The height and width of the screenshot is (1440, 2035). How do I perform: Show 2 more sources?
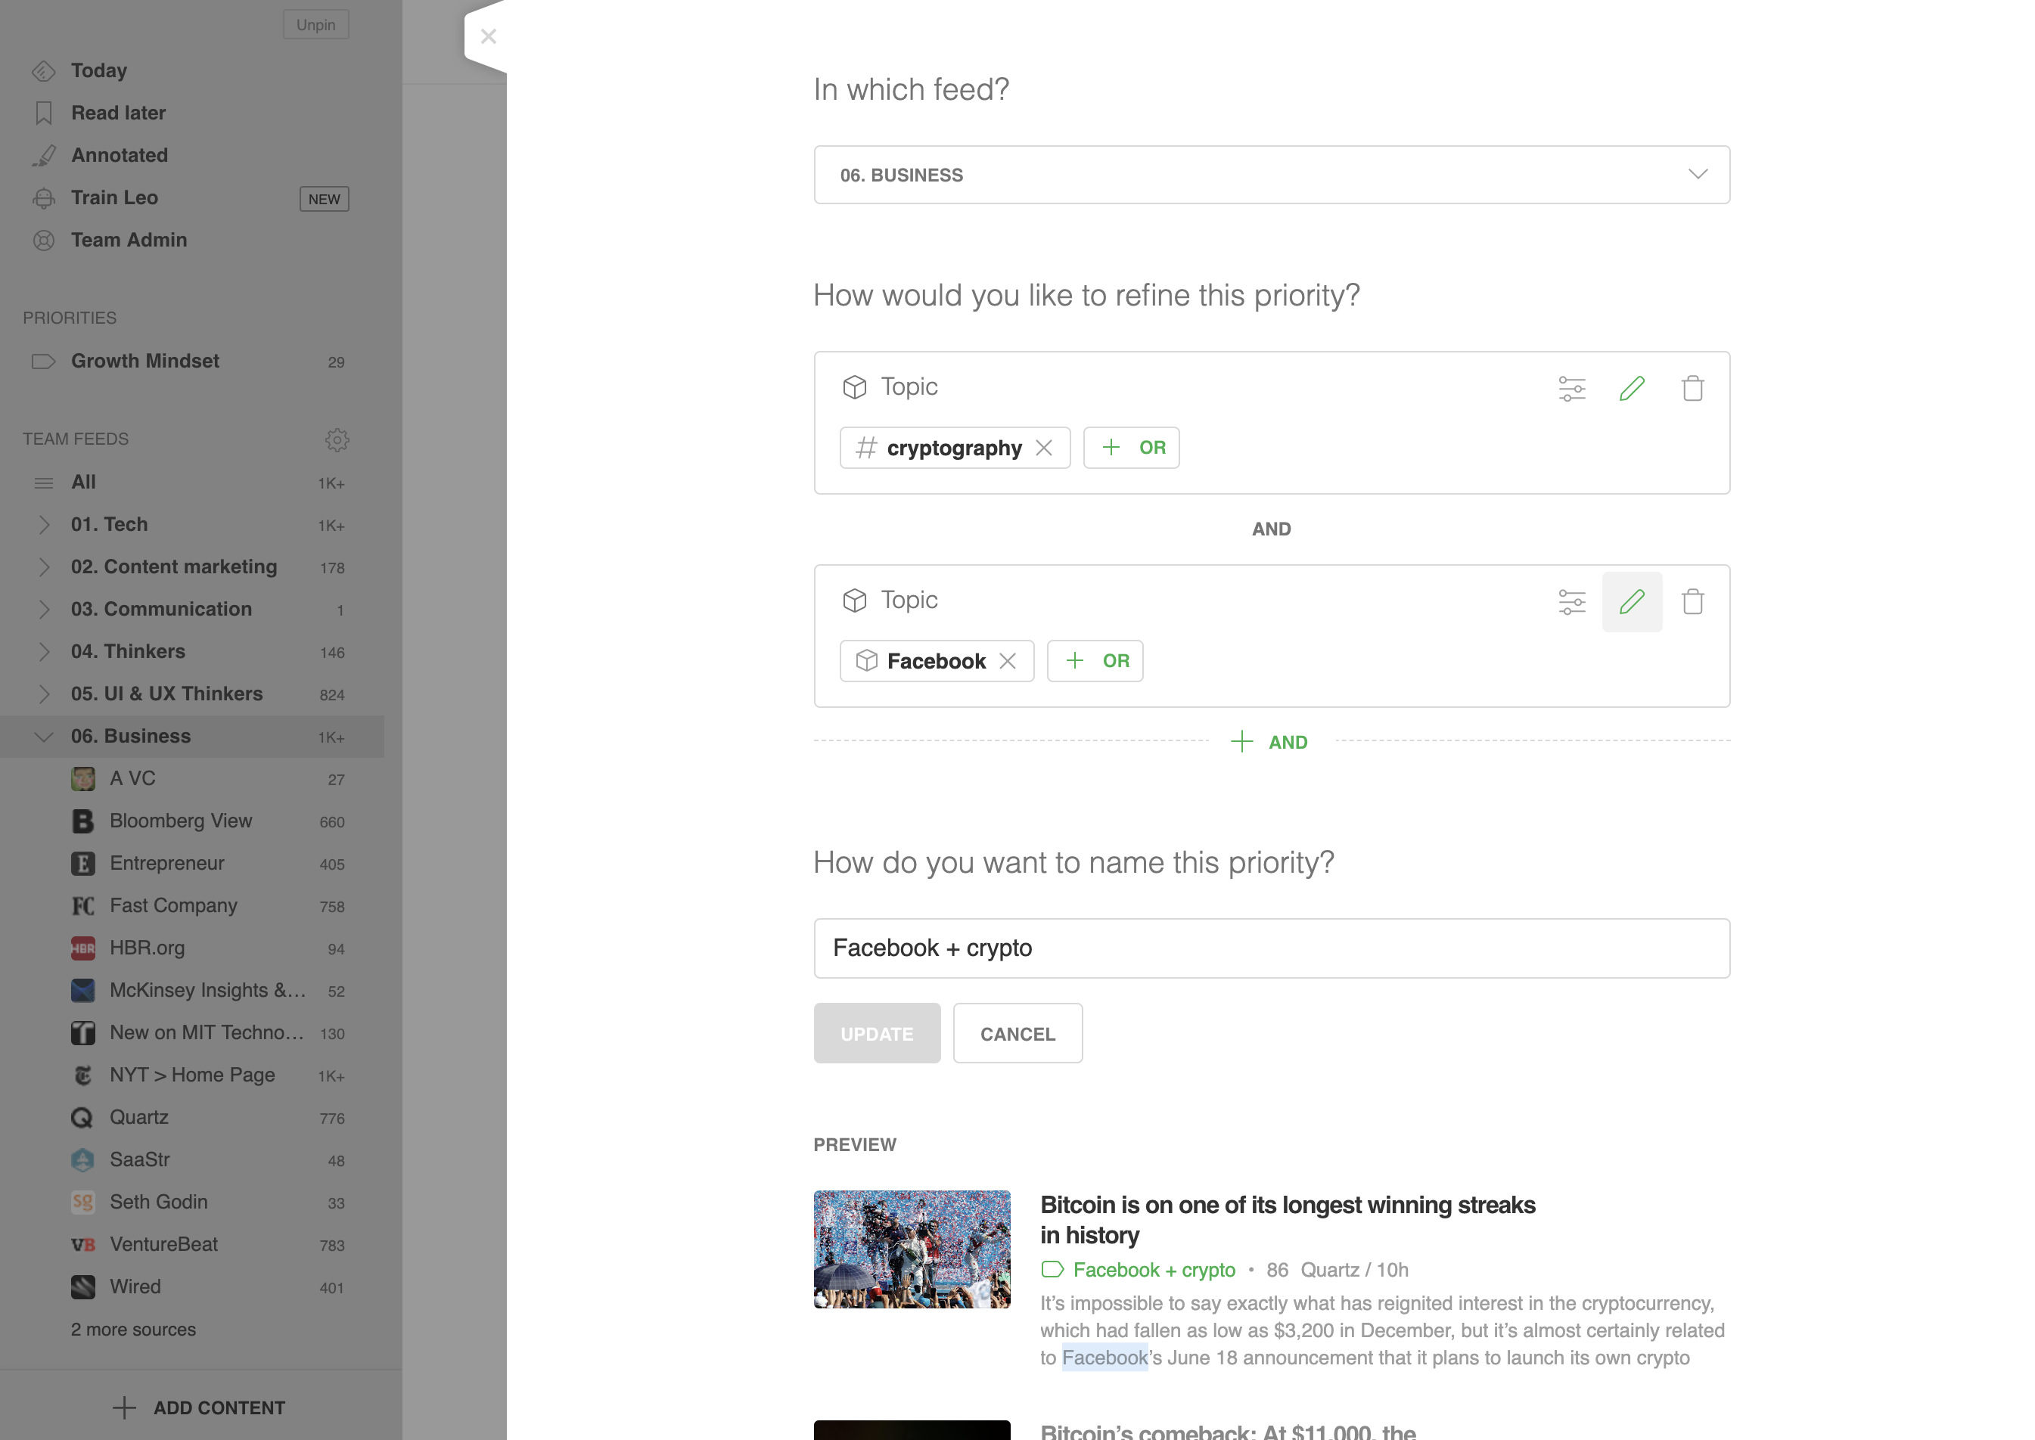(x=133, y=1330)
